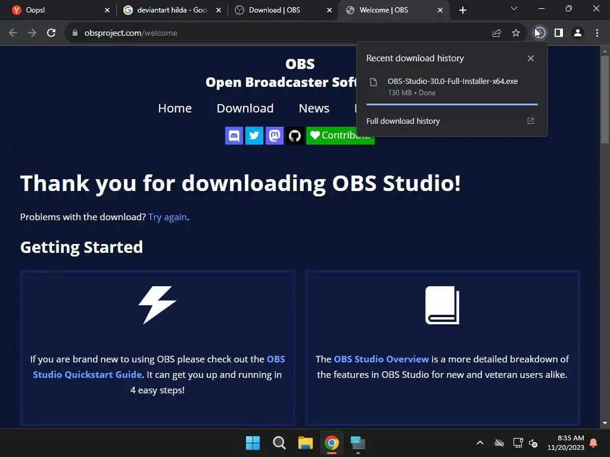The image size is (610, 457).
Task: Select the Welcome | OBS tab
Action: 394,10
